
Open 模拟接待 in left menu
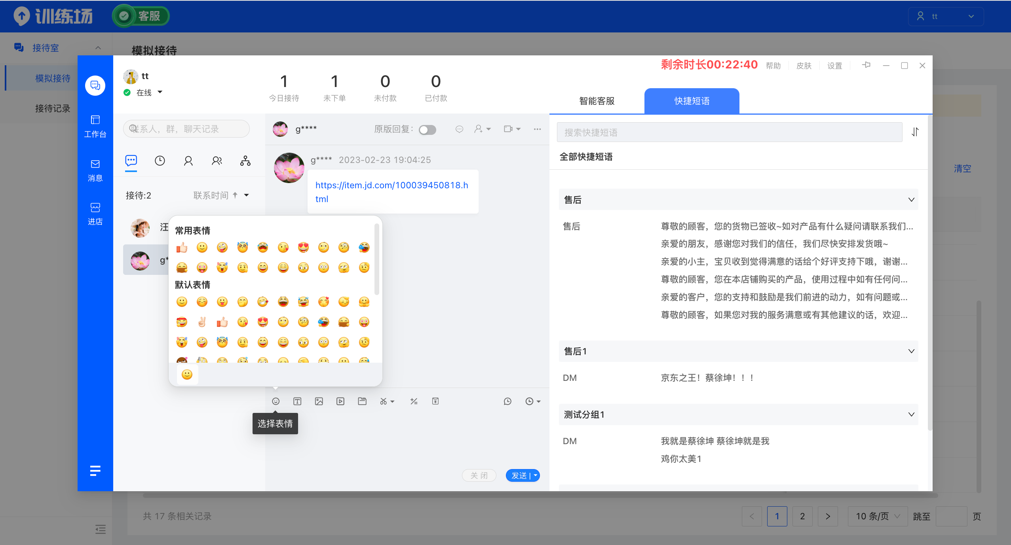53,78
